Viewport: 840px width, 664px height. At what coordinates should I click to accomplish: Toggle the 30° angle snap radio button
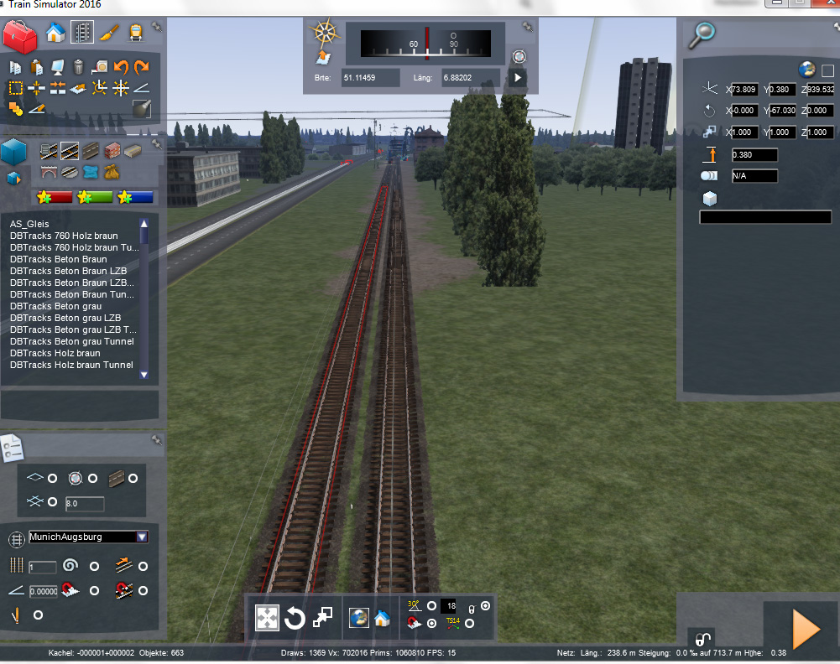click(x=431, y=605)
